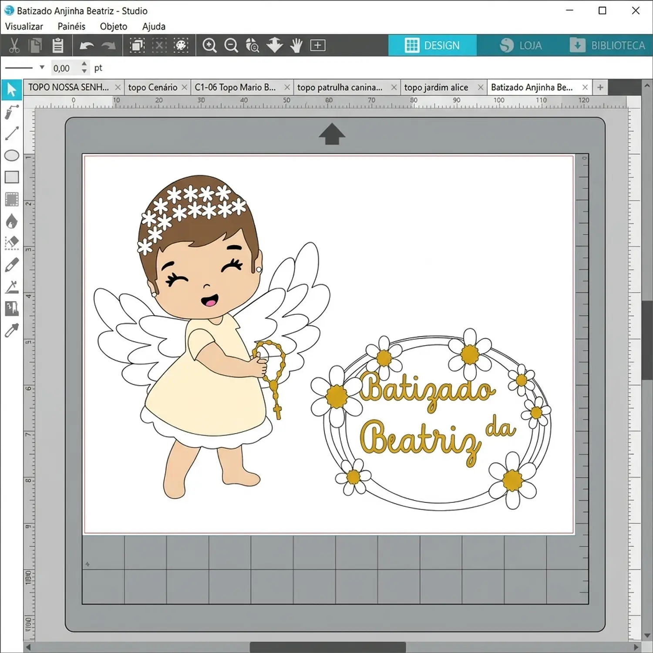
Task: Select the Edit Points tool
Action: 12,112
